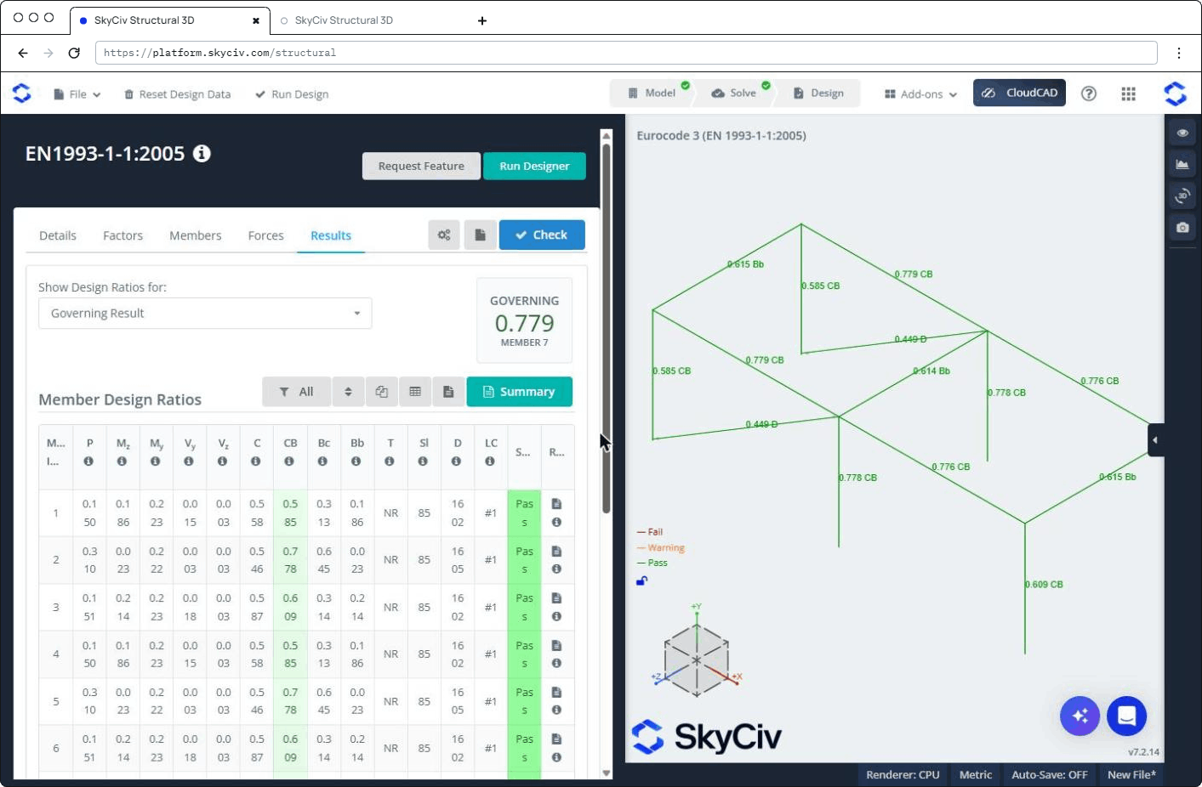Click the browser reload button

74,53
